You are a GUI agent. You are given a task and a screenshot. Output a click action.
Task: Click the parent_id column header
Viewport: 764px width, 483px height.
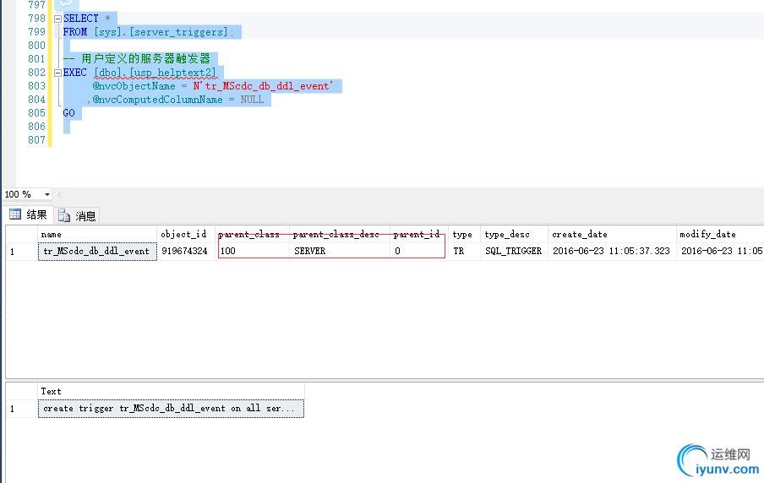418,234
